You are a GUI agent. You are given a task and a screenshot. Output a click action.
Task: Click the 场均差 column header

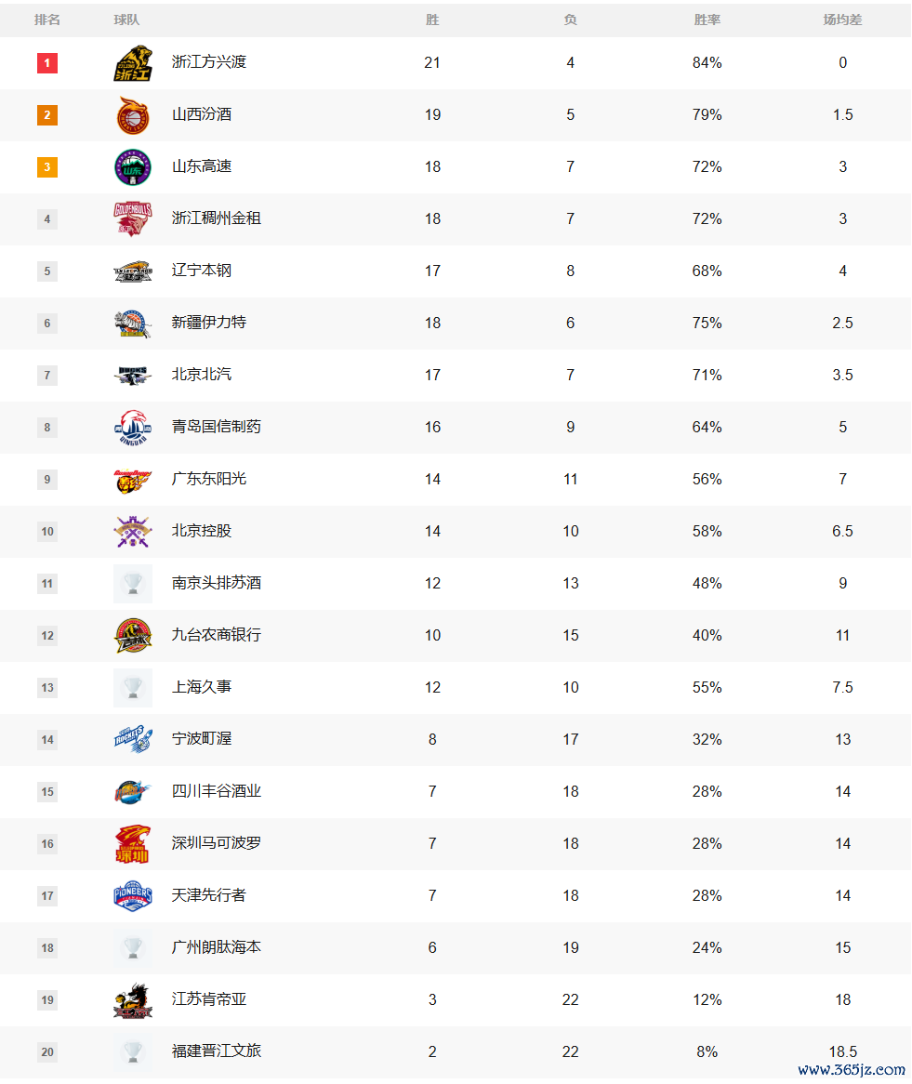(842, 20)
